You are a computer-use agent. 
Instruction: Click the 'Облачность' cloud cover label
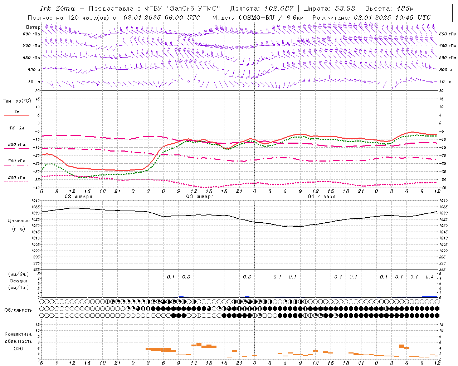point(18,310)
